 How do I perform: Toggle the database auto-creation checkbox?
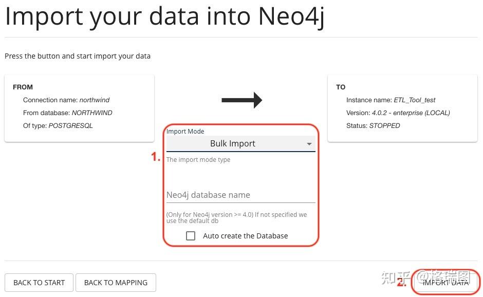coord(191,235)
